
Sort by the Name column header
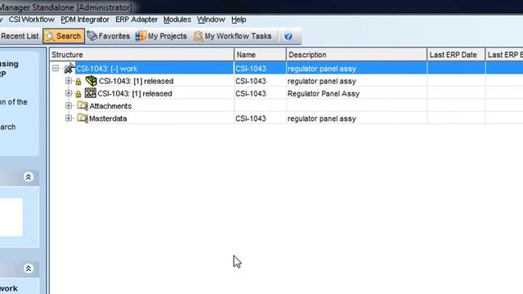[x=260, y=55]
